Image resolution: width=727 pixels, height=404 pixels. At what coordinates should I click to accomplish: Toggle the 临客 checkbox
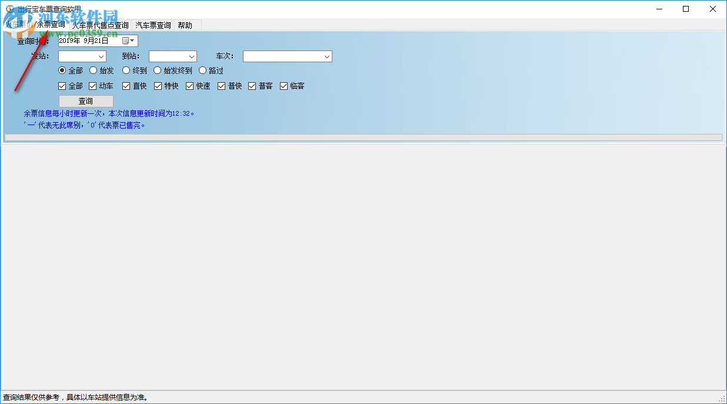[x=285, y=86]
